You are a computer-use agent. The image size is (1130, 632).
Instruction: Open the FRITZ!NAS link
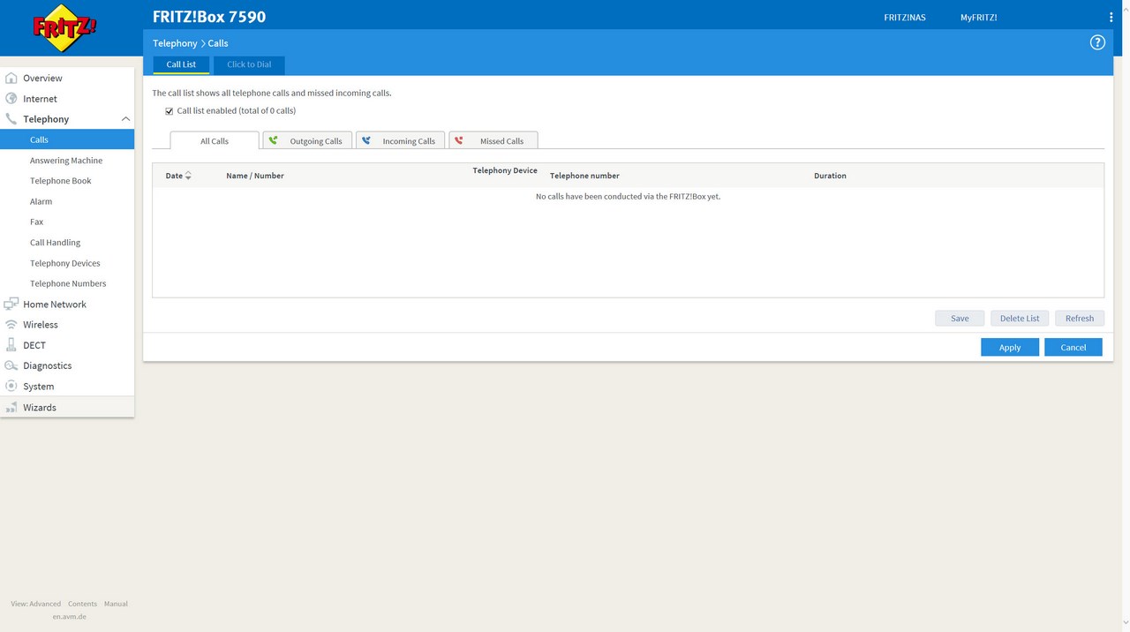coord(905,18)
